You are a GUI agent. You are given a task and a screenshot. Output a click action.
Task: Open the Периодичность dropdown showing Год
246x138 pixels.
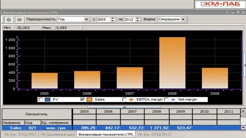point(86,20)
